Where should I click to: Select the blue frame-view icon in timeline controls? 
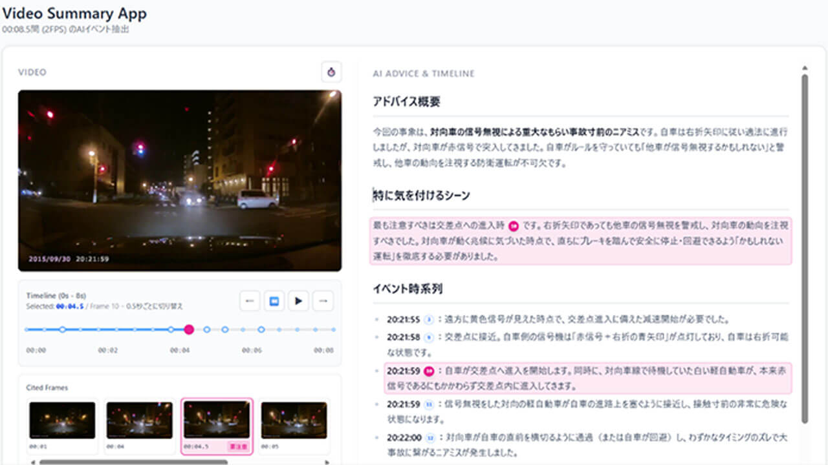(274, 300)
